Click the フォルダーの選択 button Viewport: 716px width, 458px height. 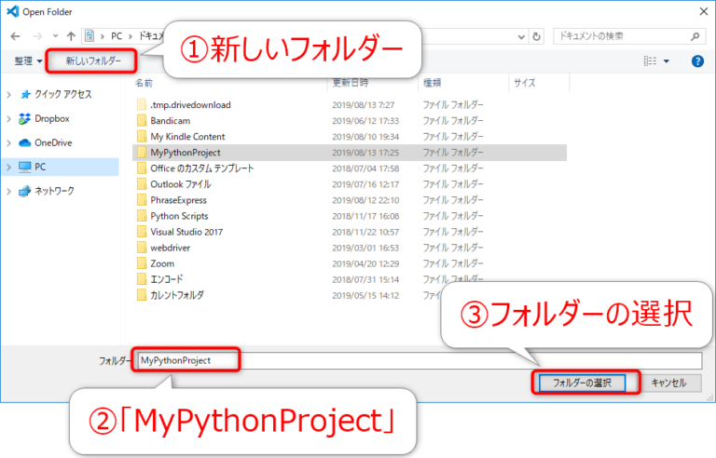[x=586, y=383]
